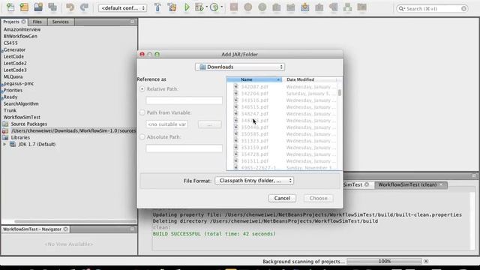Click the Undo arrow icon
The height and width of the screenshot is (270, 480).
[x=70, y=7]
